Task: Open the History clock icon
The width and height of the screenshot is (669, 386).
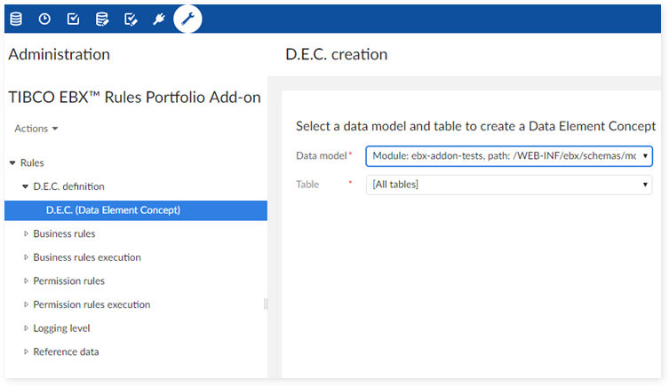Action: tap(44, 19)
